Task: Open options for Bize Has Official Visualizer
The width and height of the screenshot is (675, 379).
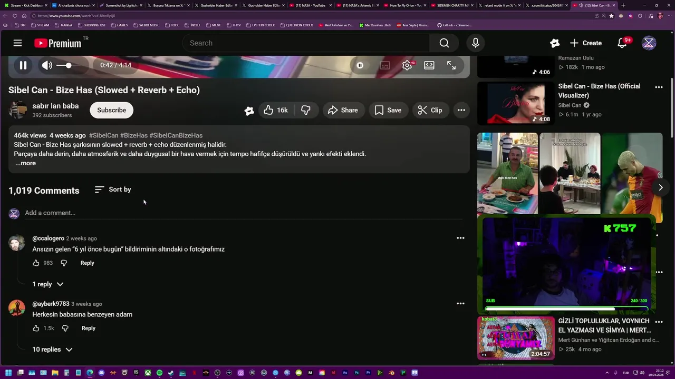Action: pyautogui.click(x=659, y=87)
